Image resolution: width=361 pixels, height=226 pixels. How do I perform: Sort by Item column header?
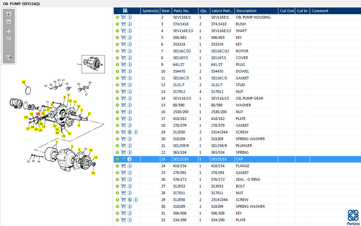pyautogui.click(x=166, y=11)
